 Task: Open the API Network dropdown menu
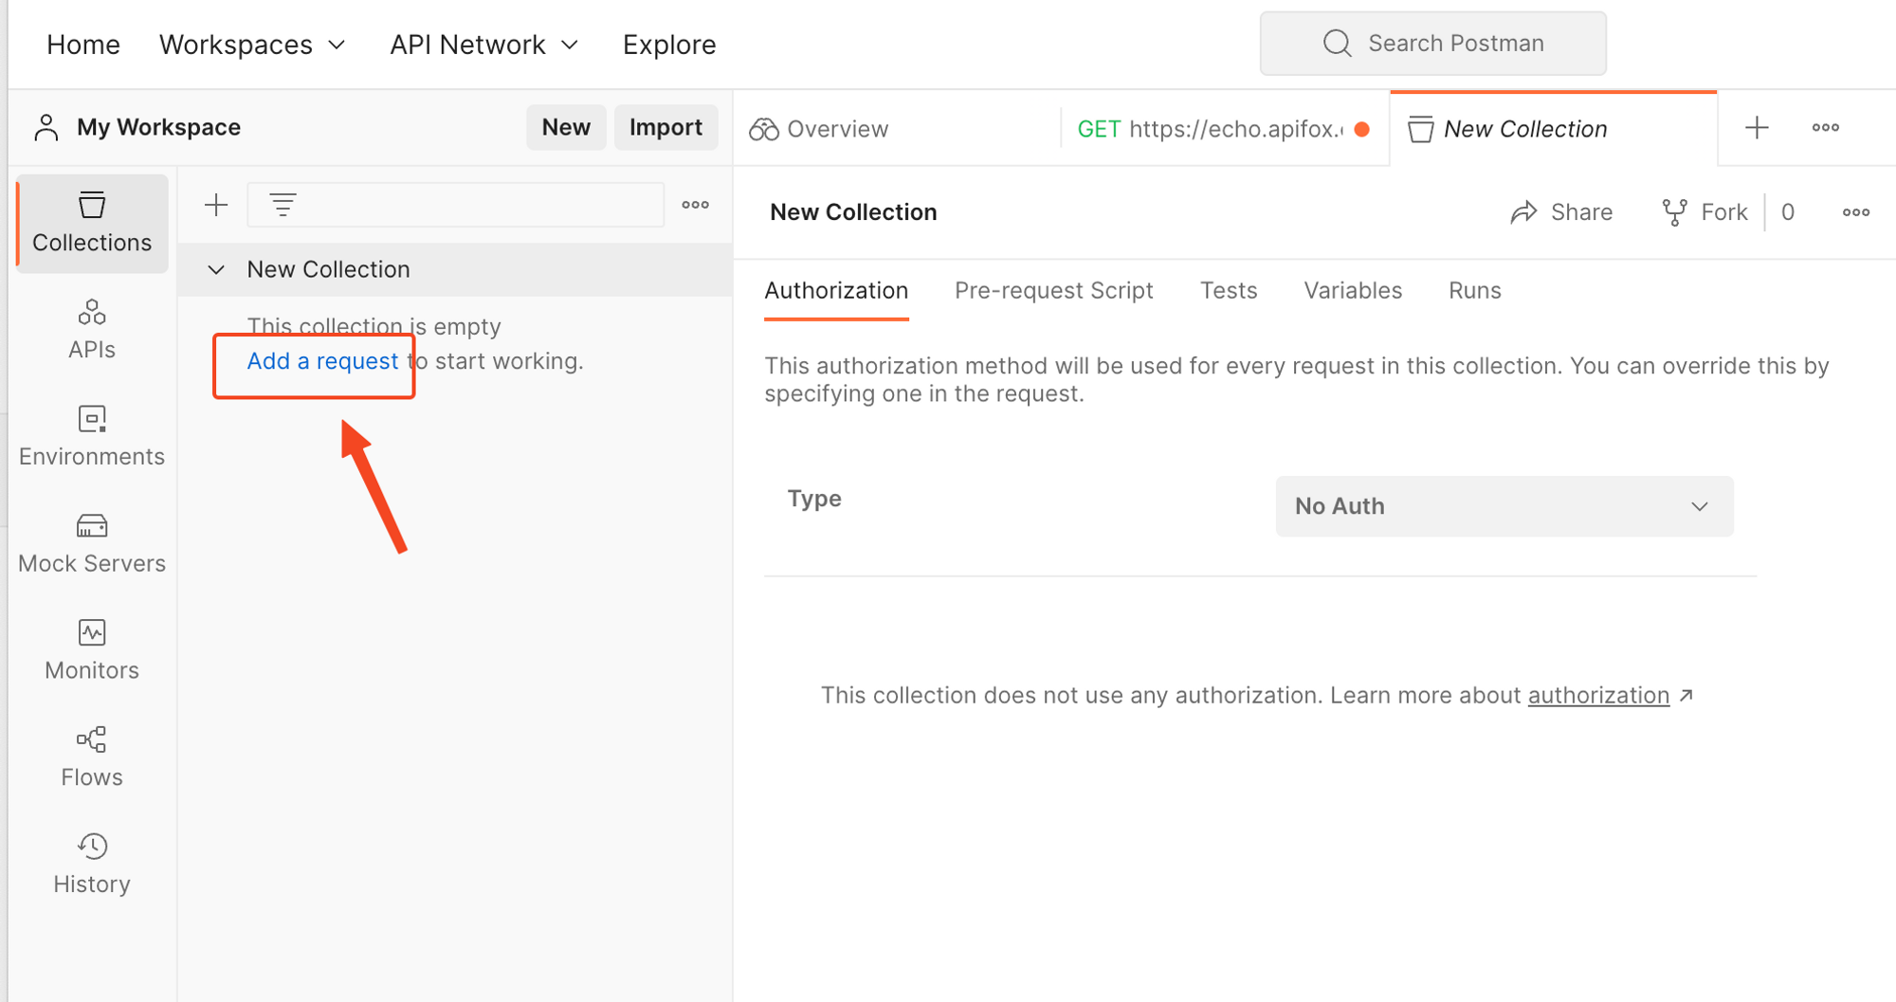tap(483, 45)
